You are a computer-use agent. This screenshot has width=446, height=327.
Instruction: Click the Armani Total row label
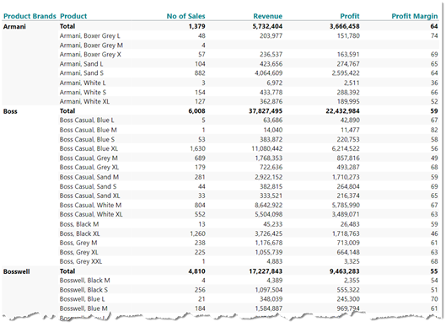pyautogui.click(x=67, y=26)
